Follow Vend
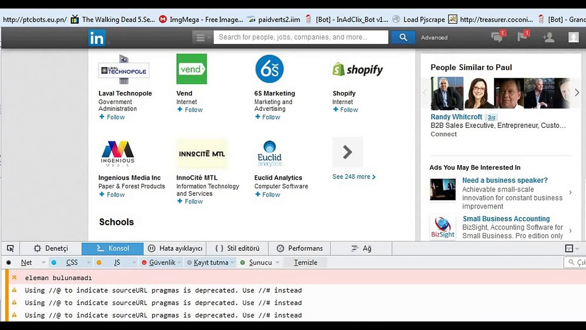586x330 pixels. tap(190, 110)
